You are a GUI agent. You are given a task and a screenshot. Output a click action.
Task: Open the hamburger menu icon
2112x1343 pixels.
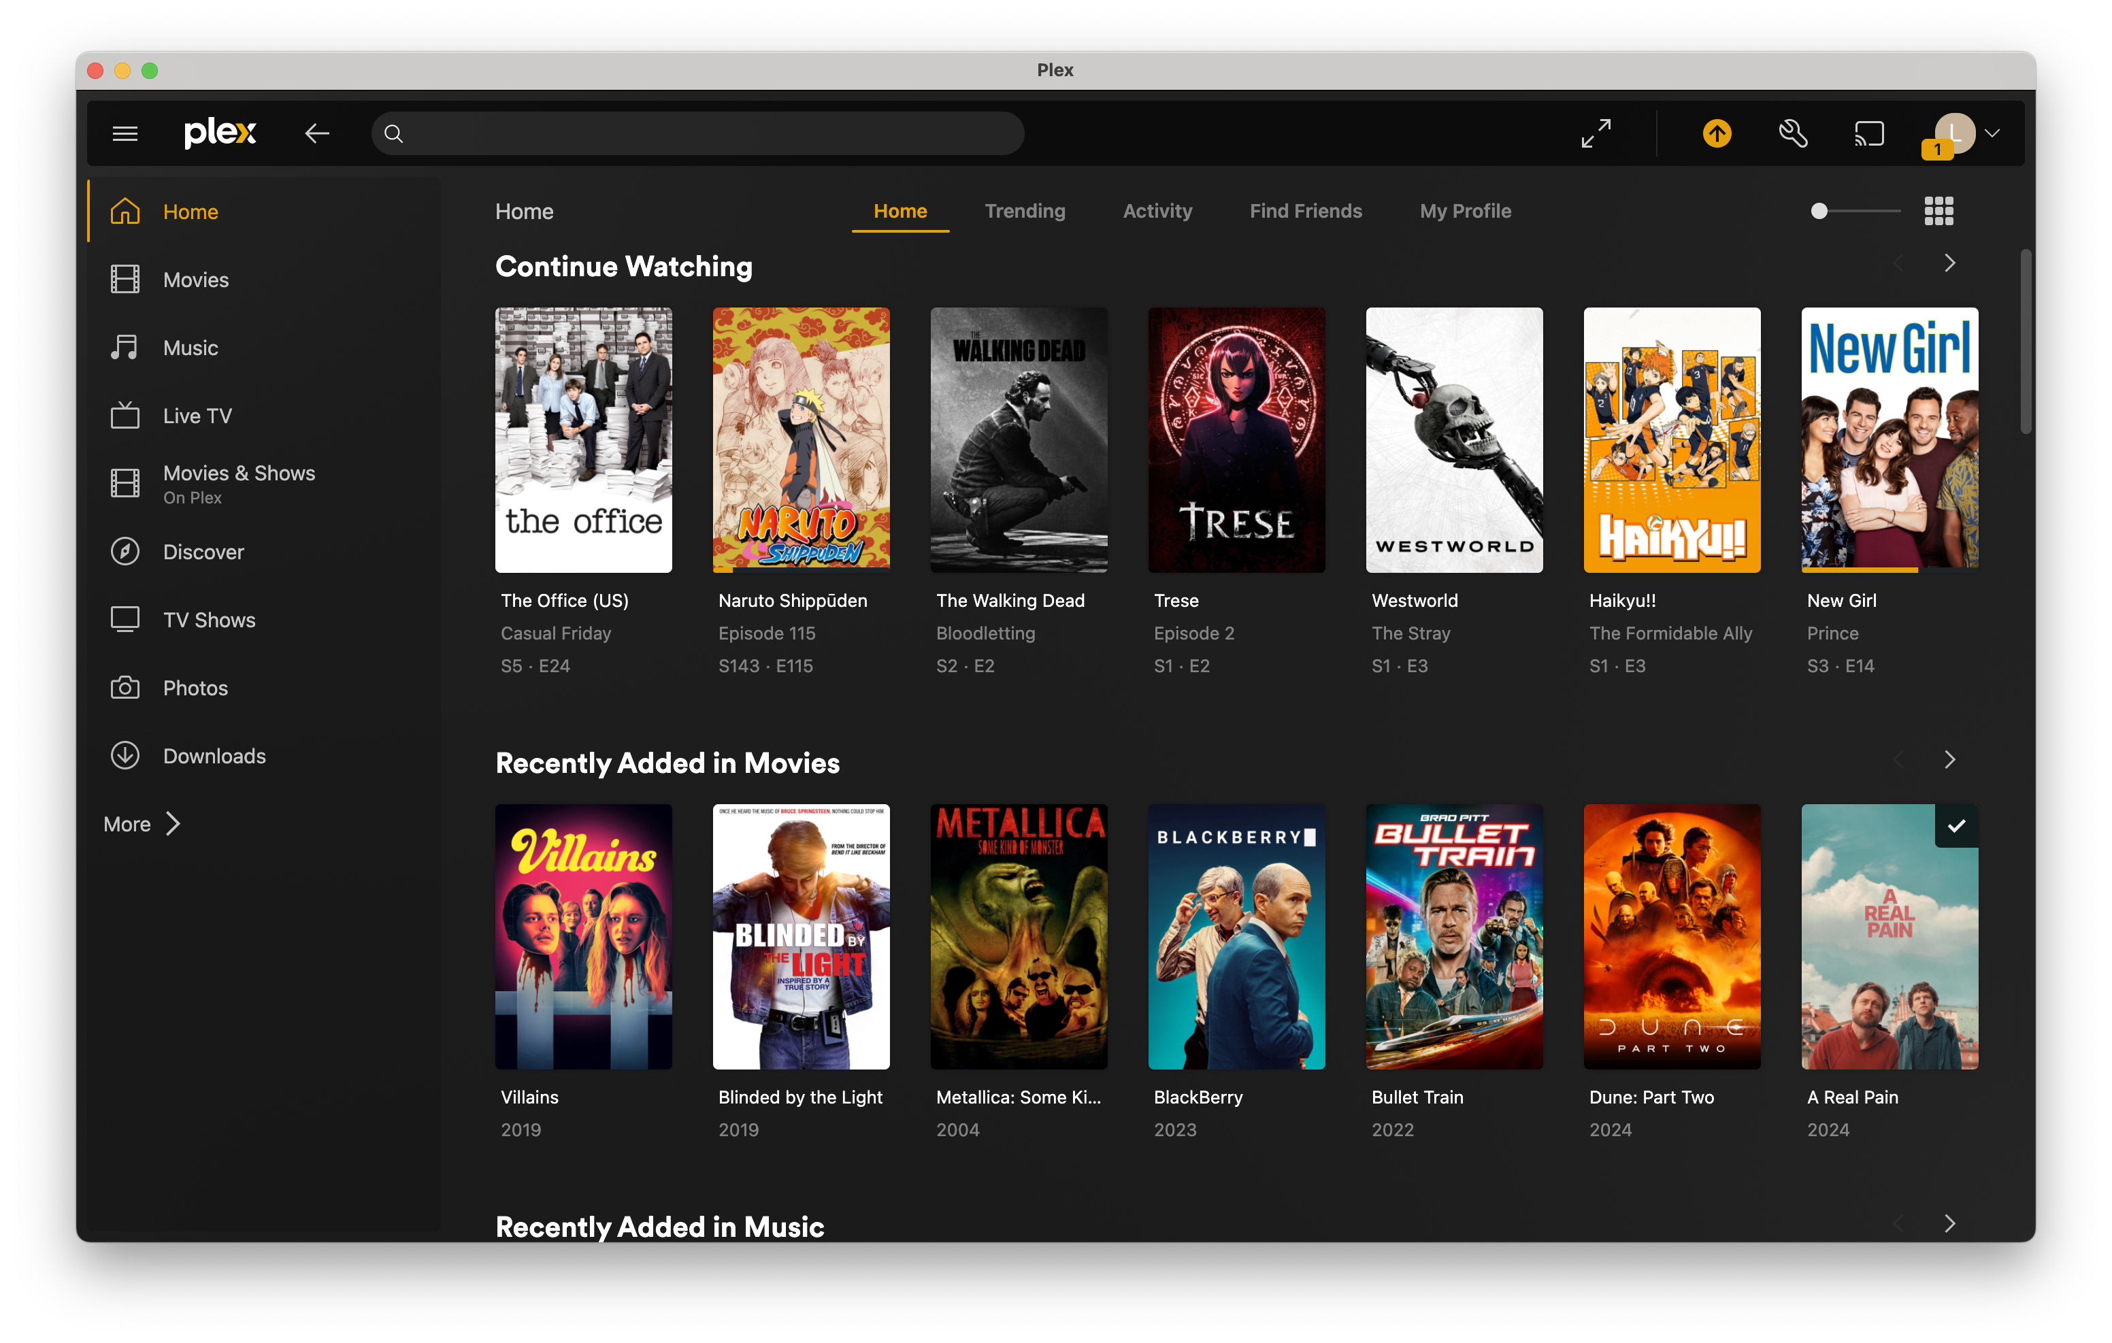pyautogui.click(x=125, y=133)
